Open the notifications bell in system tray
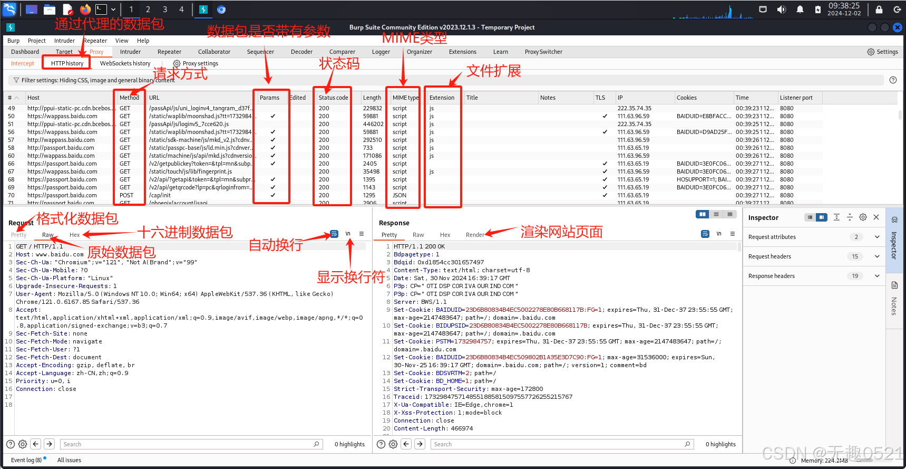This screenshot has width=906, height=469. pos(800,9)
